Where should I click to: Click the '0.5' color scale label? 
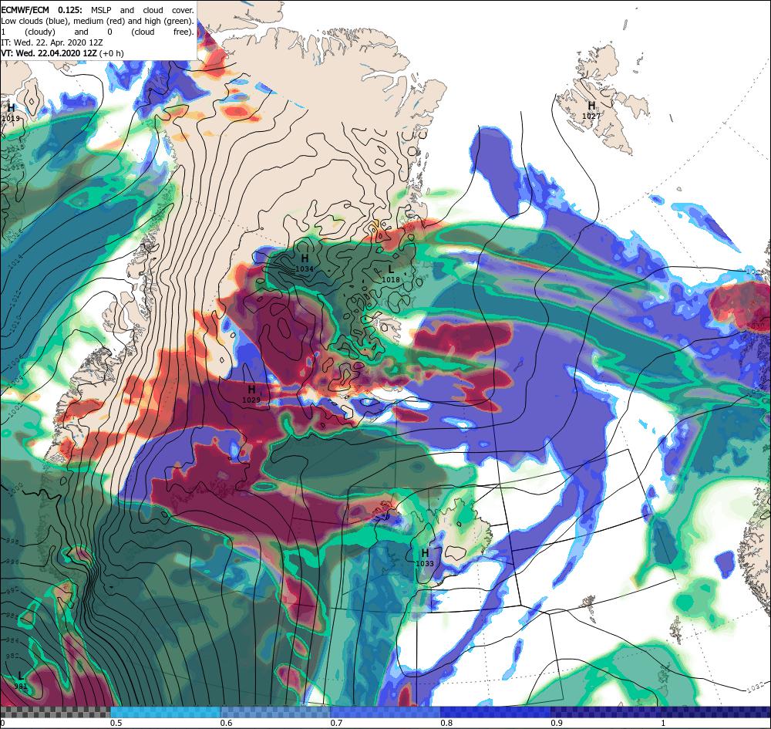(116, 723)
